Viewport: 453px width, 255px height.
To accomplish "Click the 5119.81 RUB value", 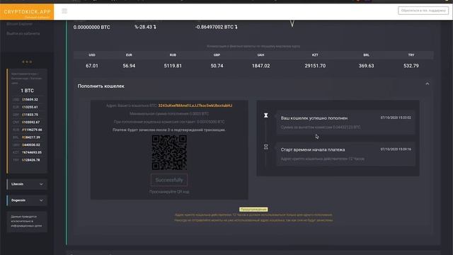I will [x=173, y=66].
